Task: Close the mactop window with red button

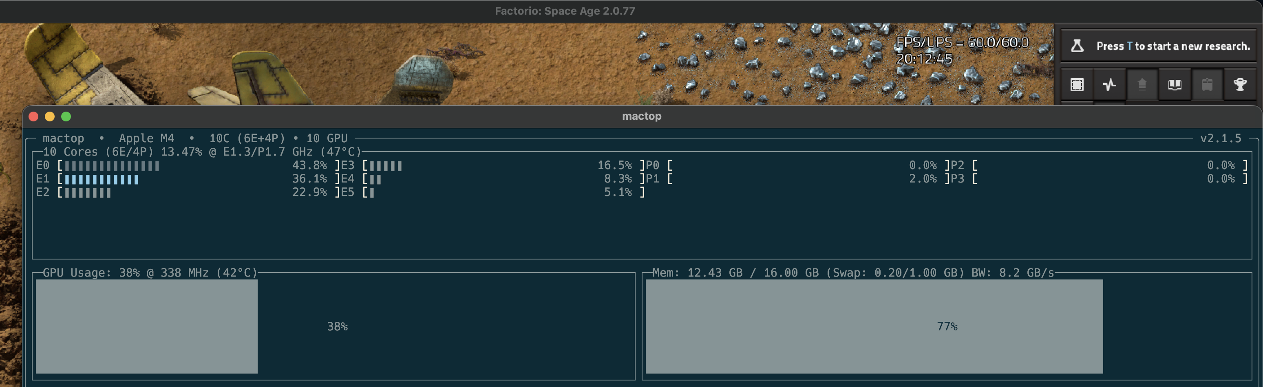Action: [x=33, y=117]
